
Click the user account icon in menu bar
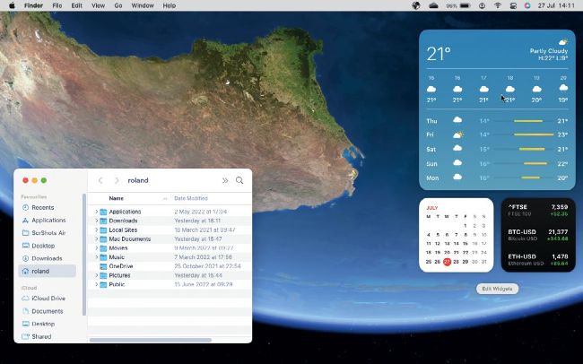482,5
